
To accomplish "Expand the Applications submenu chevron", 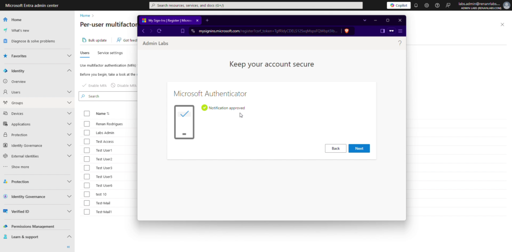I will pos(69,124).
